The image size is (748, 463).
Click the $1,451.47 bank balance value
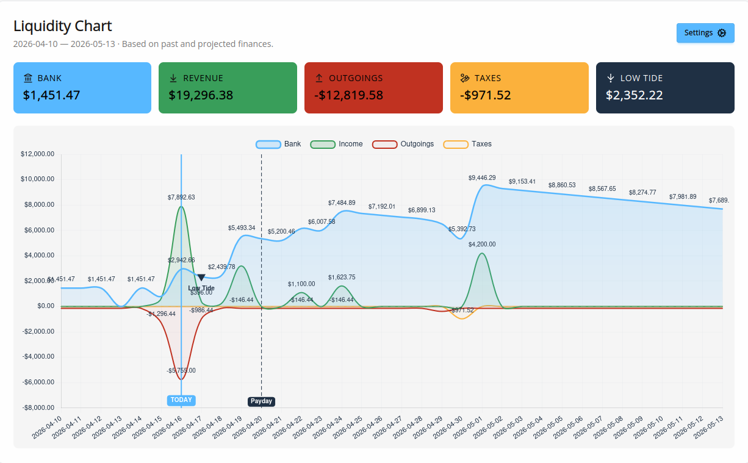[52, 95]
